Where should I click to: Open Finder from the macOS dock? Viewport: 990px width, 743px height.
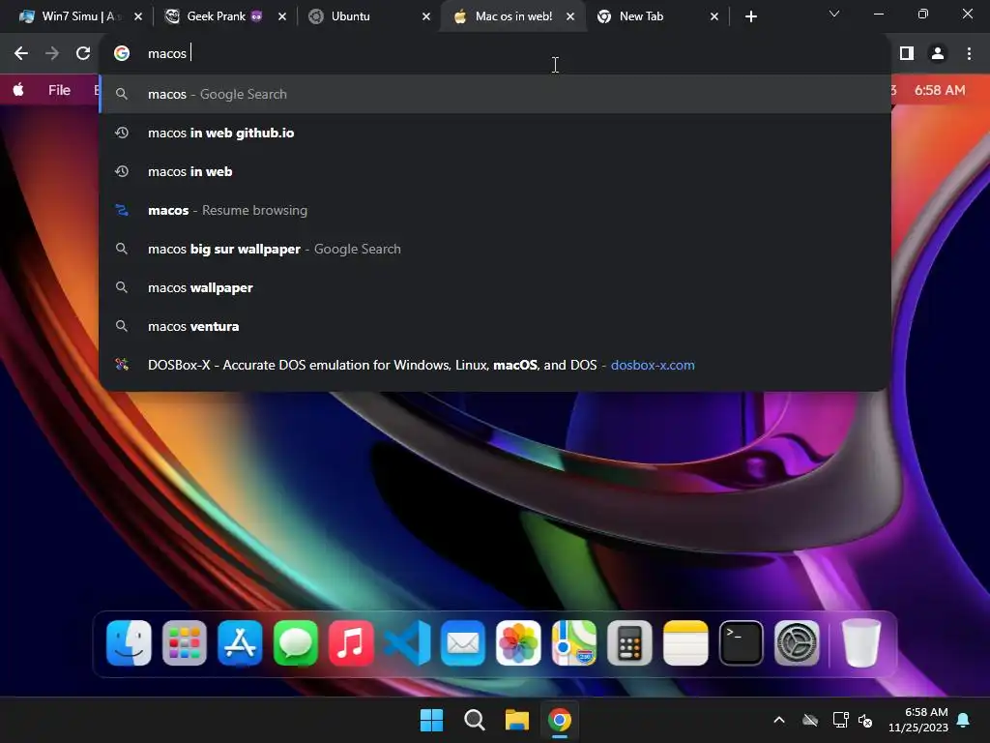pos(129,643)
